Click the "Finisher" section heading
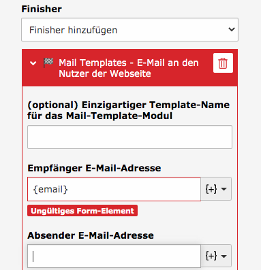 pyautogui.click(x=42, y=9)
